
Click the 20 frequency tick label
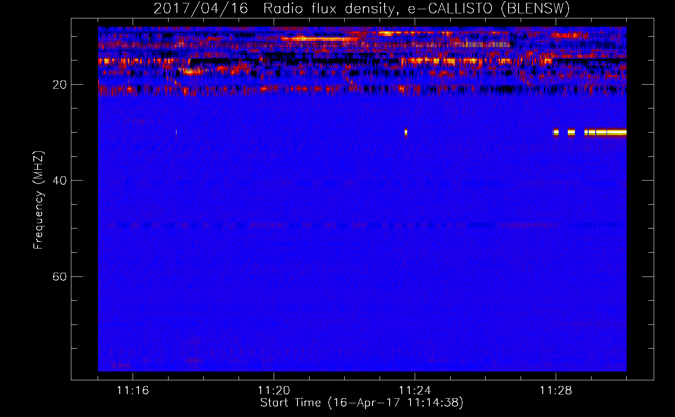59,85
